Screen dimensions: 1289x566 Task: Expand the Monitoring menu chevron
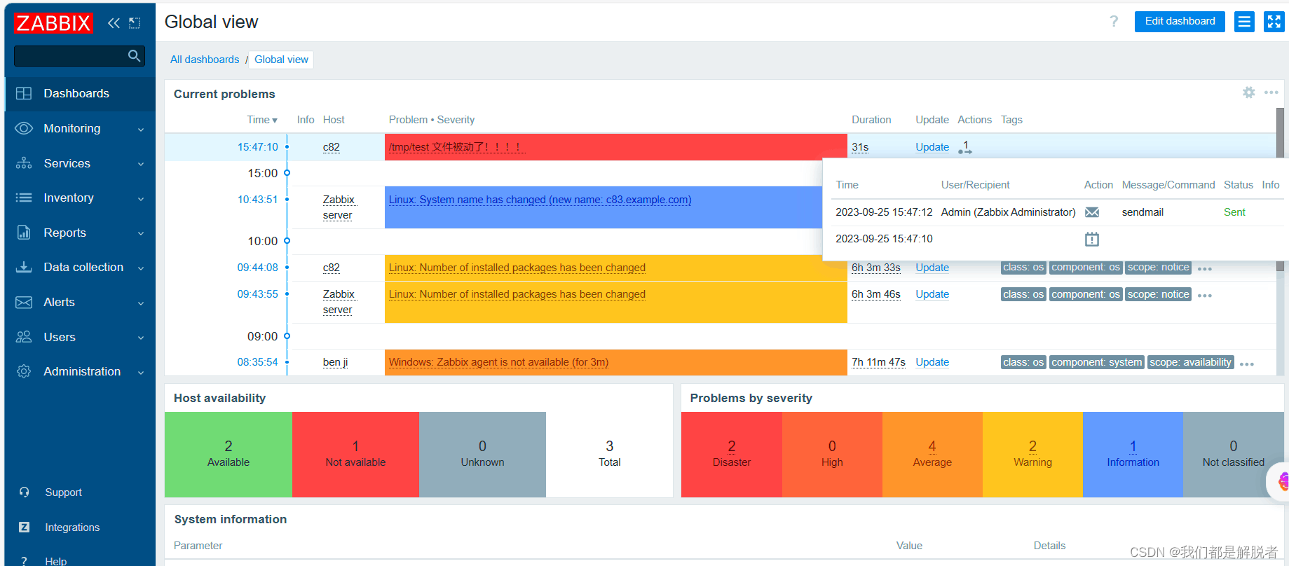point(141,130)
